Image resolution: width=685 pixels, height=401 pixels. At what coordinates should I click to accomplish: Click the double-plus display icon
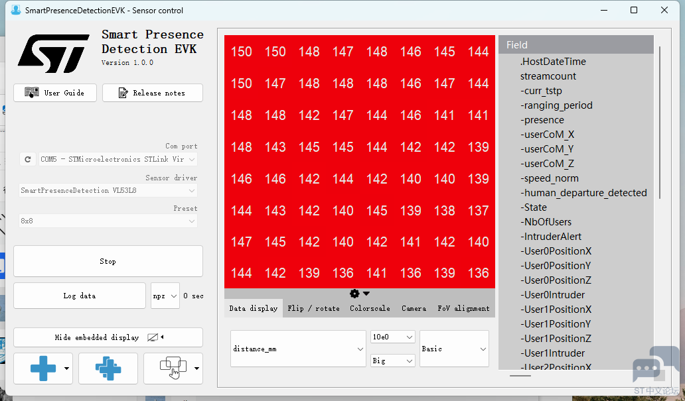(108, 368)
